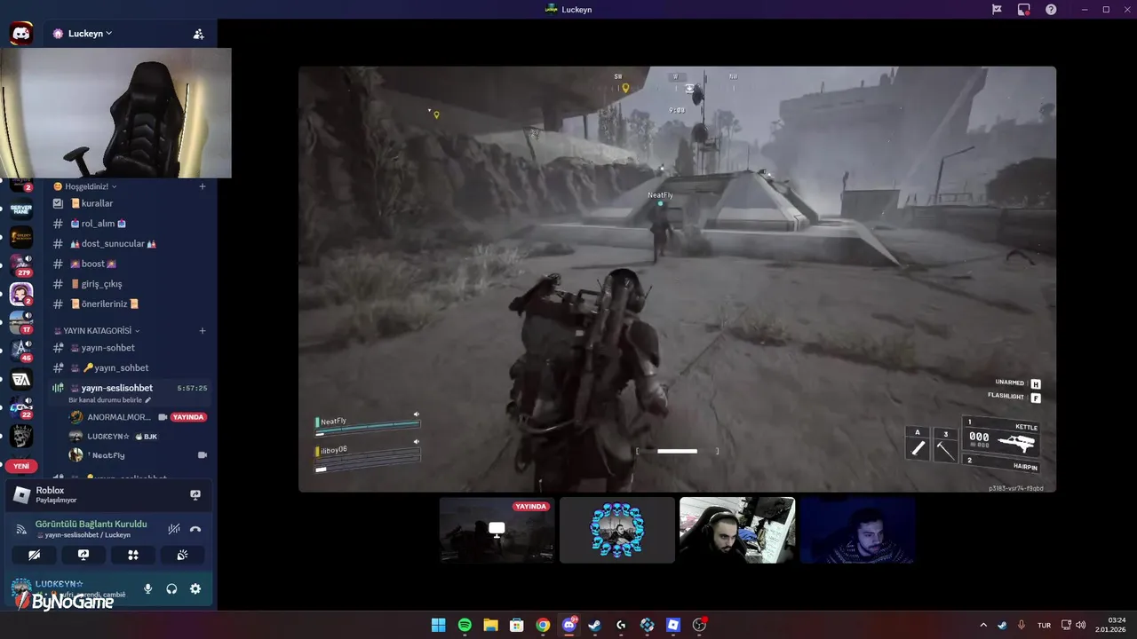Click the YAYINDA badge beside ANORMALMOR
Viewport: 1137px width, 639px height.
(x=188, y=417)
